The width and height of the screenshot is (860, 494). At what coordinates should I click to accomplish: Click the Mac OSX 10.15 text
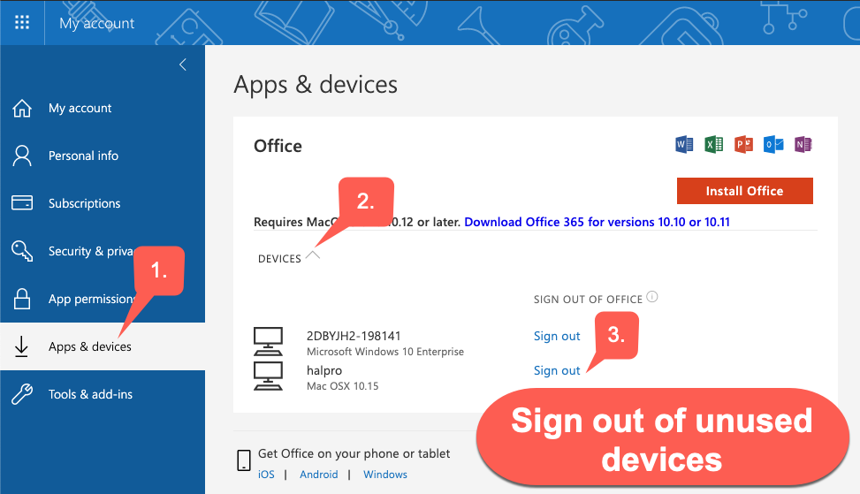342,386
